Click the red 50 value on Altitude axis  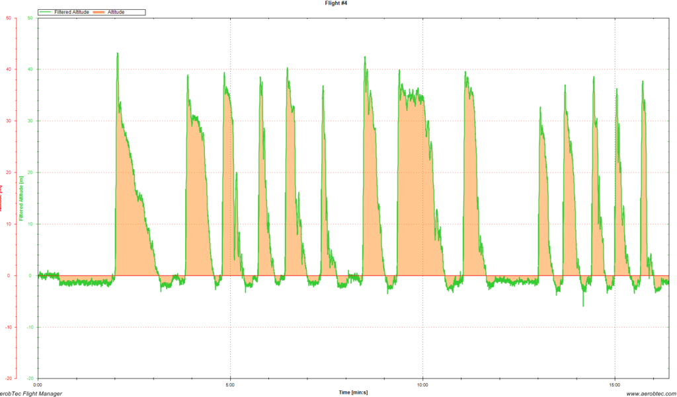pos(8,18)
